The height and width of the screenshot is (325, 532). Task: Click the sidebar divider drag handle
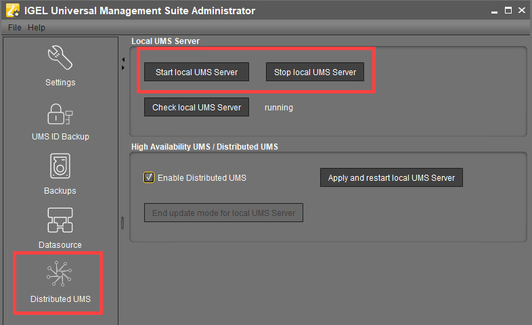pos(123,223)
